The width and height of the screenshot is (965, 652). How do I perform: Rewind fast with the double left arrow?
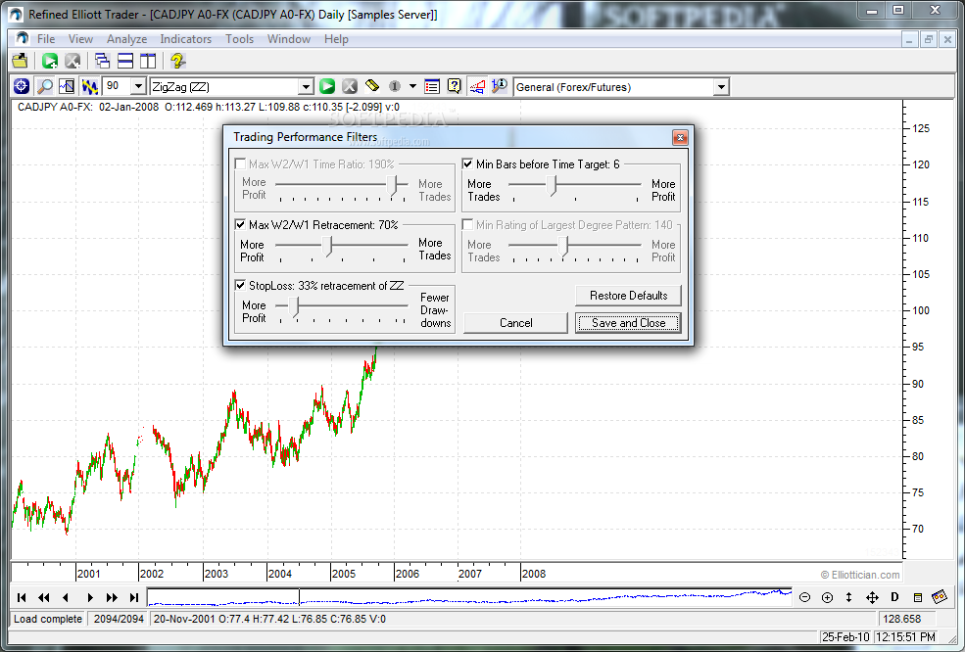coord(44,597)
